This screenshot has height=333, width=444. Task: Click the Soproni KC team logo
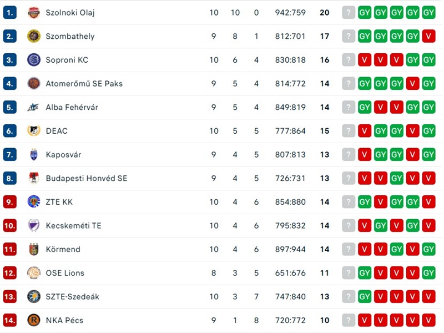[34, 60]
